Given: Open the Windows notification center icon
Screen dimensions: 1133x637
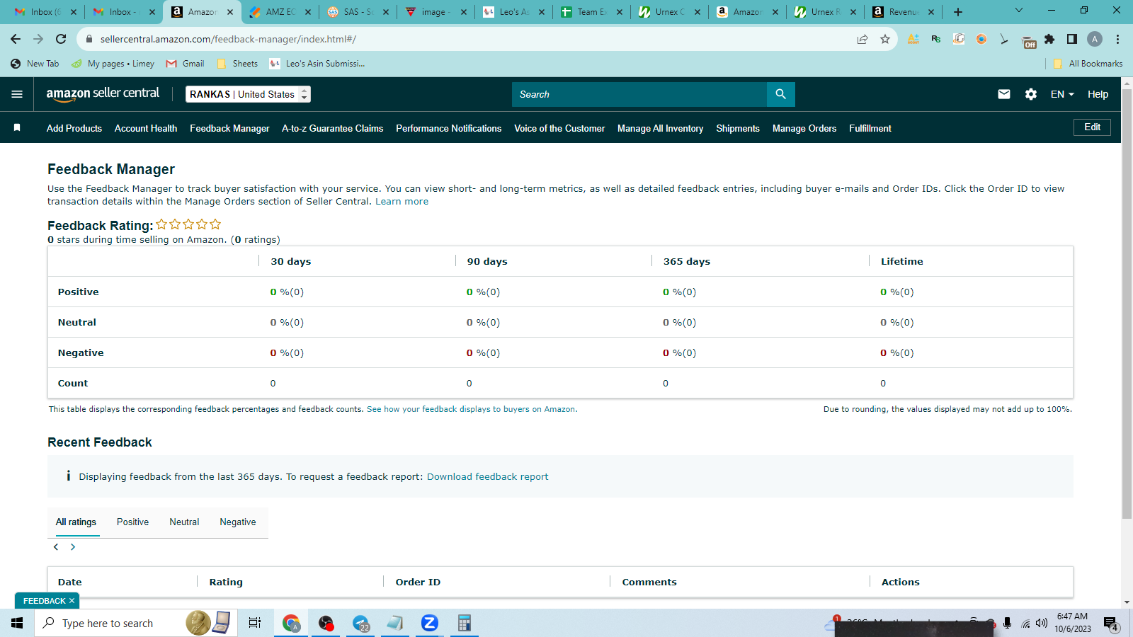Looking at the screenshot, I should coord(1111,624).
